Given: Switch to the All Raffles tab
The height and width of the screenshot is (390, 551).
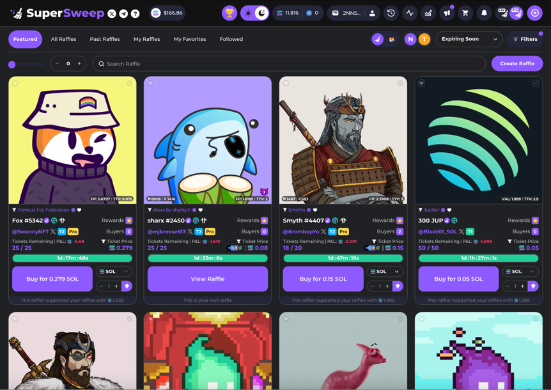Looking at the screenshot, I should coord(64,39).
